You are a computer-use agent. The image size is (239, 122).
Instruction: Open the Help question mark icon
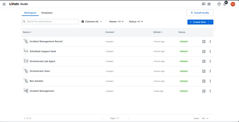pyautogui.click(x=219, y=4)
